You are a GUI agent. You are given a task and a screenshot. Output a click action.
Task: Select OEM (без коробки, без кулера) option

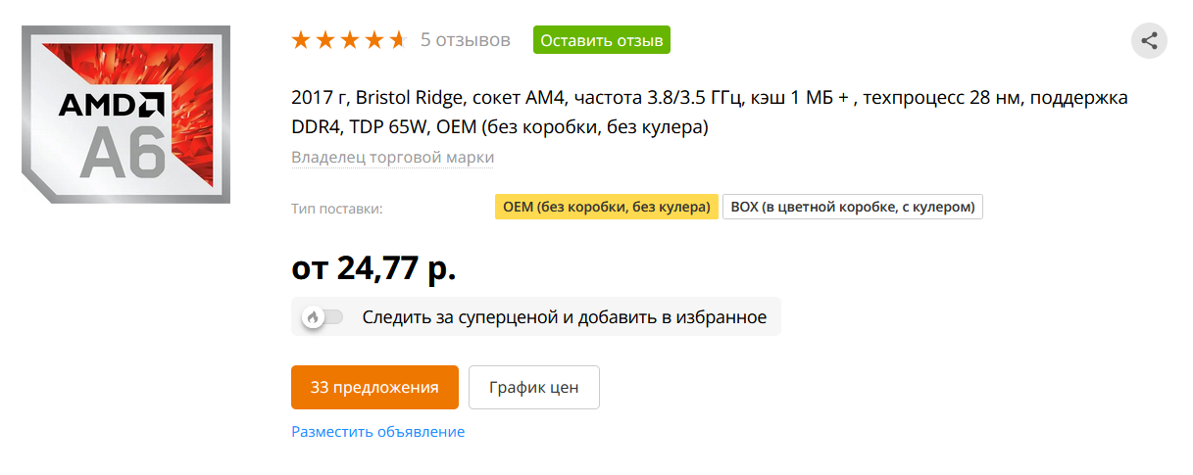tap(606, 208)
